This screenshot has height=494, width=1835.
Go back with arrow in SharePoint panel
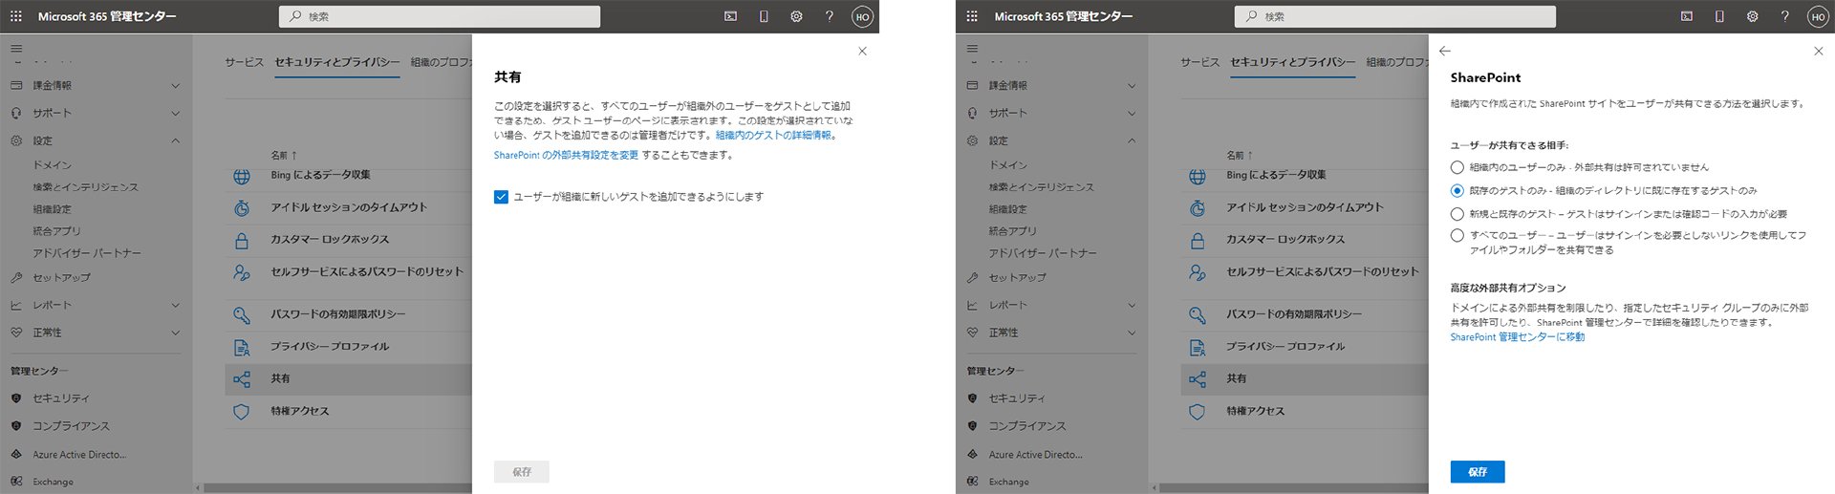[x=1445, y=51]
